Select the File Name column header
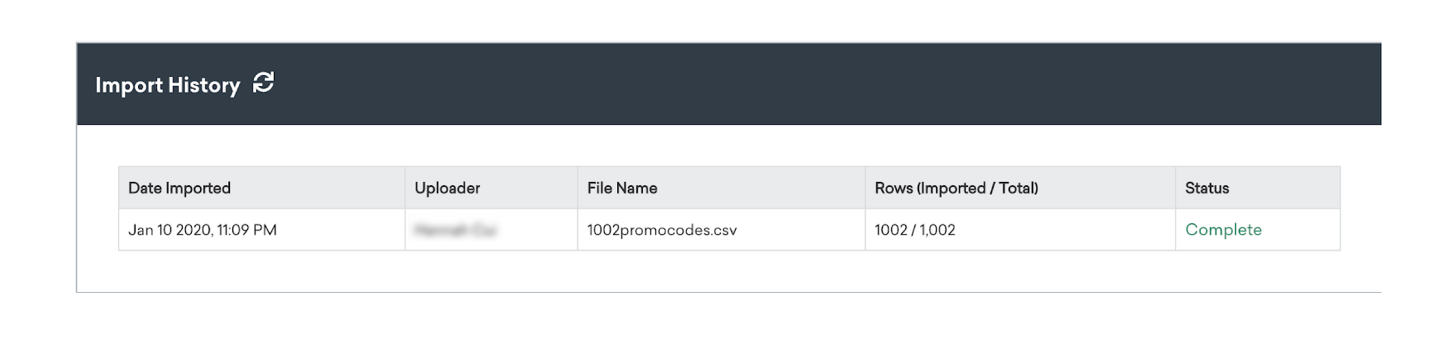1434x339 pixels. pyautogui.click(x=621, y=188)
